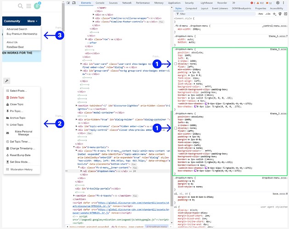The height and width of the screenshot is (229, 289).
Task: Open the base.scss:8 source link
Action: point(280,194)
